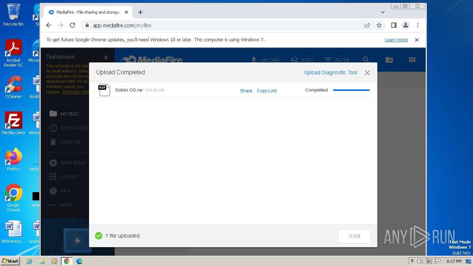Open the FILTER option in the toolbar

point(337,60)
